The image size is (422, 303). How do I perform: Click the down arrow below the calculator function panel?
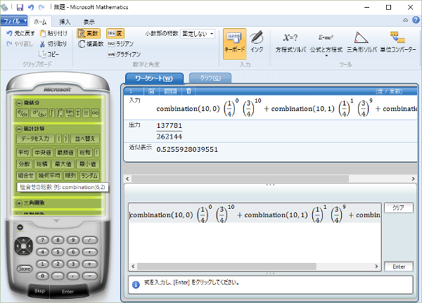tap(56, 221)
